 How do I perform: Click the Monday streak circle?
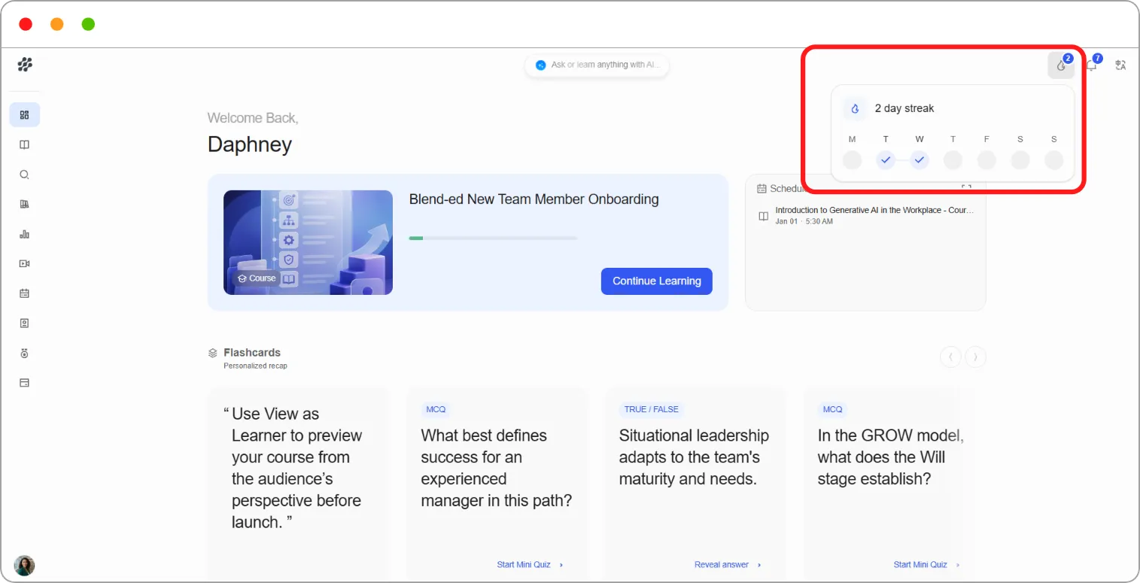coord(852,160)
